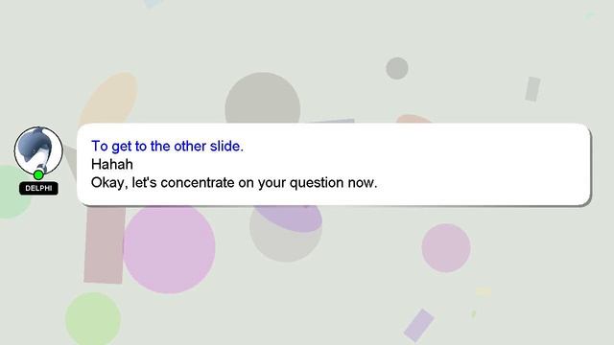Click the grey circle beneath the purple shape
The image size is (614, 345).
[x=286, y=242]
